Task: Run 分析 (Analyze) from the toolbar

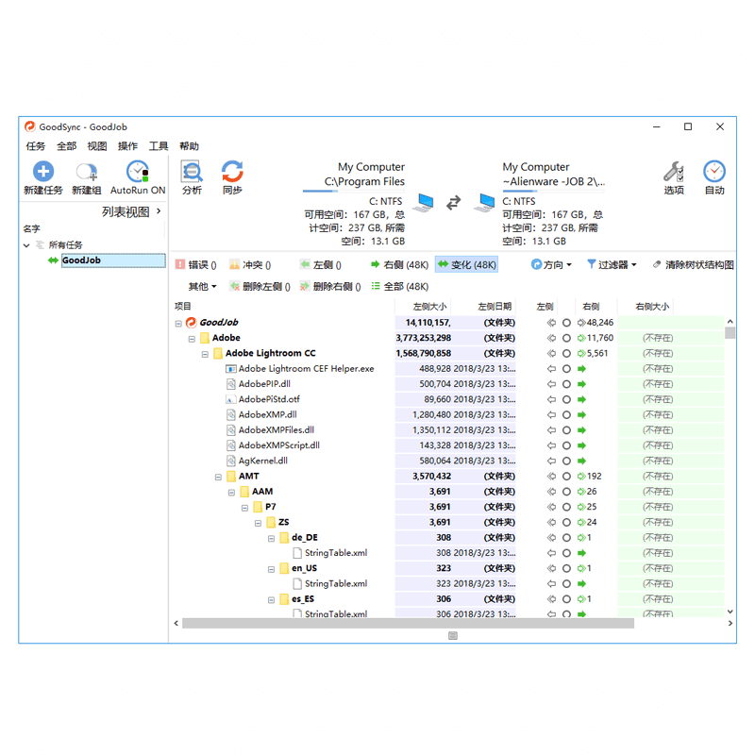Action: tap(192, 172)
